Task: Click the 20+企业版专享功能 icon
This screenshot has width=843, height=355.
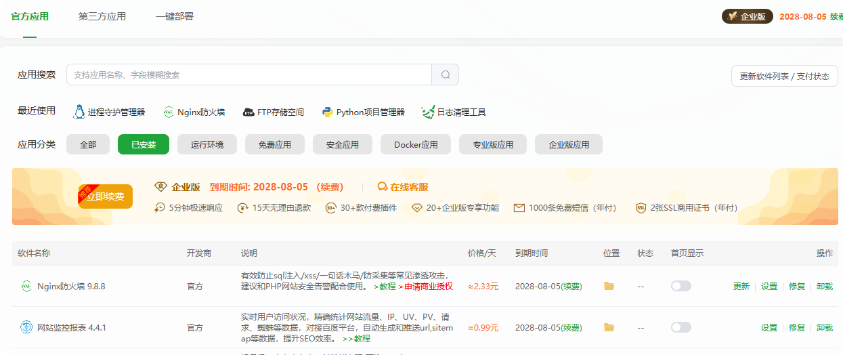Action: (x=417, y=207)
